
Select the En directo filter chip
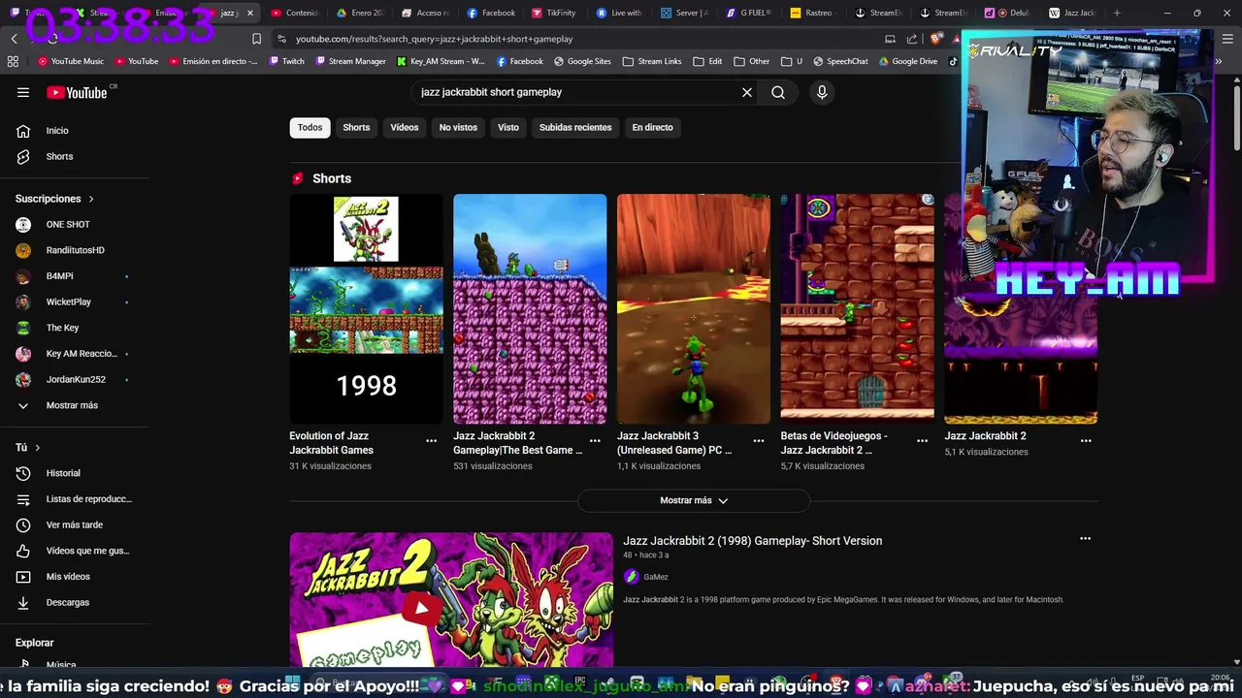tap(652, 127)
